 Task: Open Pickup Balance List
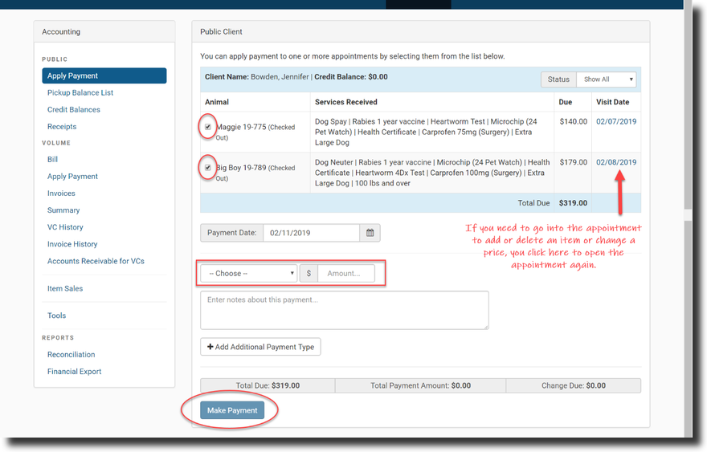coord(80,93)
